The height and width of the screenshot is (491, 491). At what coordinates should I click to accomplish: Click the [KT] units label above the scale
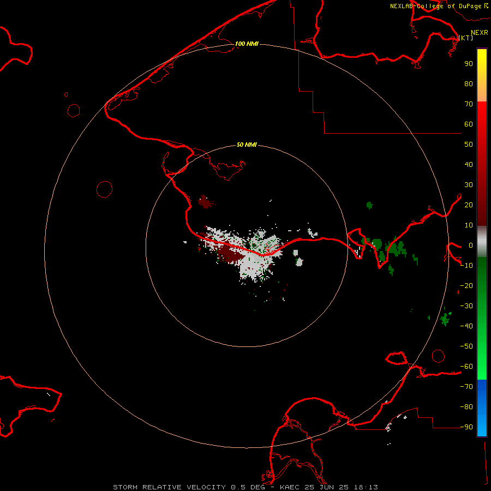pos(466,38)
